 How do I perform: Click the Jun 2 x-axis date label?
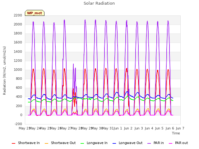128,128
